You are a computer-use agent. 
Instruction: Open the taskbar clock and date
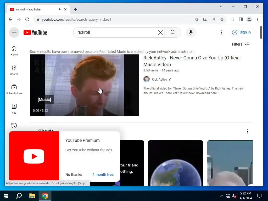coord(245,196)
